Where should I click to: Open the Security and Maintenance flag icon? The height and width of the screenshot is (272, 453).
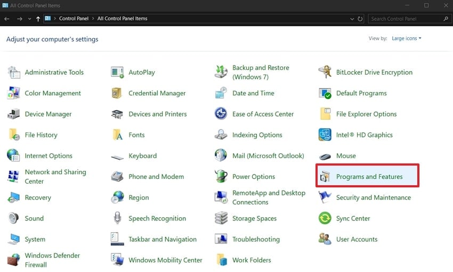point(325,197)
